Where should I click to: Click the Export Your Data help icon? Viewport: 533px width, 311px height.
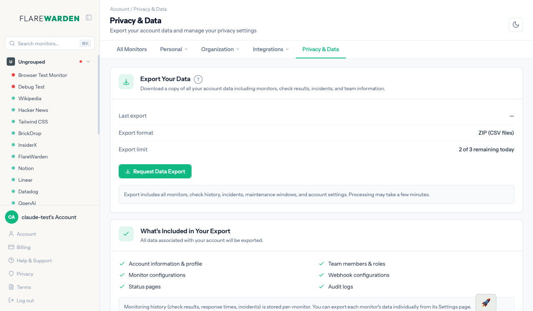pos(198,79)
